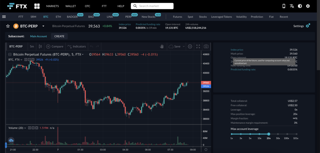Screen dimensions: 320x153
Task: Click the redo arrow in chart toolbar
Action: [97, 47]
